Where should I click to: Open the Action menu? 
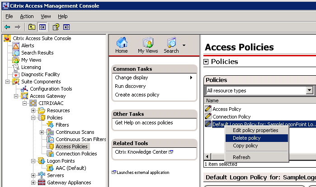(x=27, y=16)
